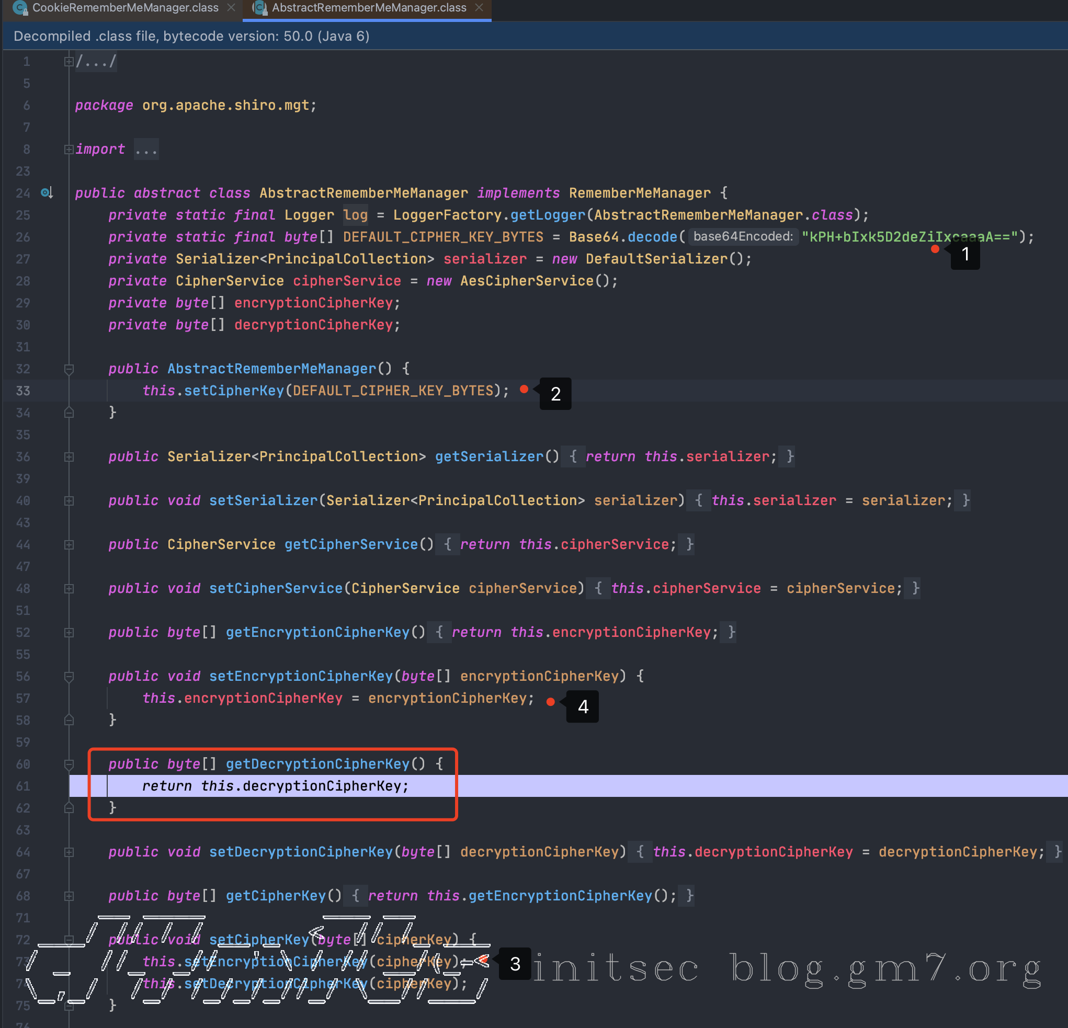Expand the getSerializer method fold

click(x=69, y=457)
